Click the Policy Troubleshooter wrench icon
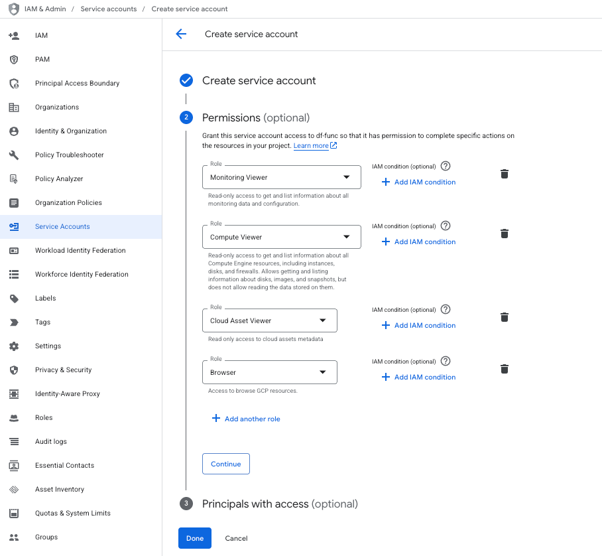 [14, 155]
